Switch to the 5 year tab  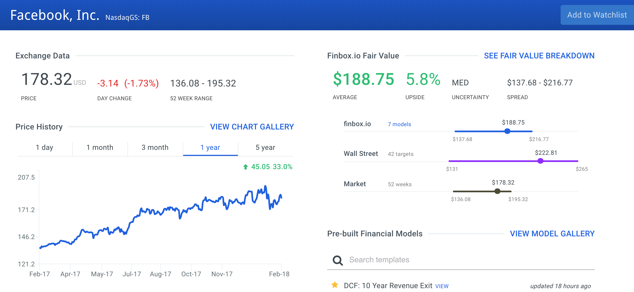coord(265,148)
